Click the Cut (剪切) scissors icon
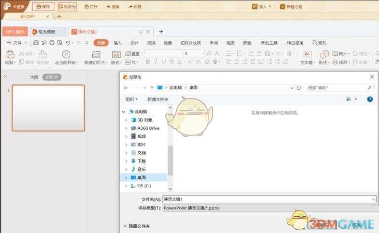The image size is (379, 233). click(x=21, y=53)
